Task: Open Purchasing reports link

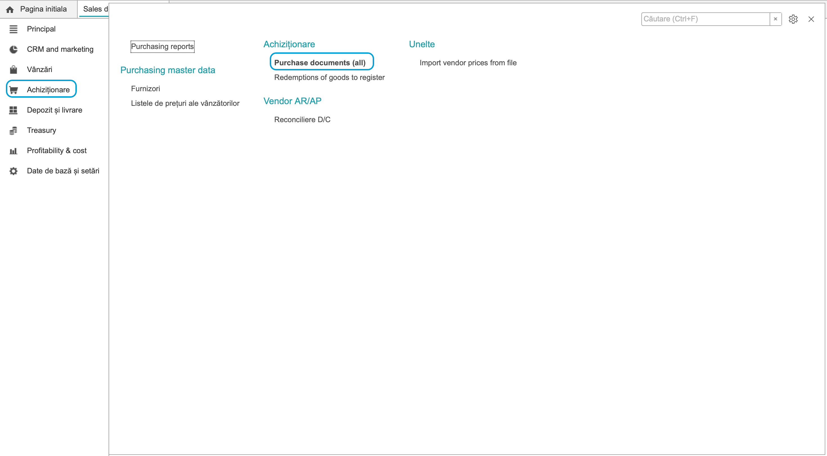Action: tap(163, 46)
